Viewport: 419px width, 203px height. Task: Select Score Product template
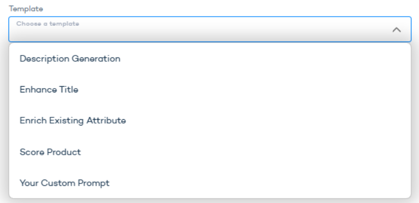[x=50, y=152]
